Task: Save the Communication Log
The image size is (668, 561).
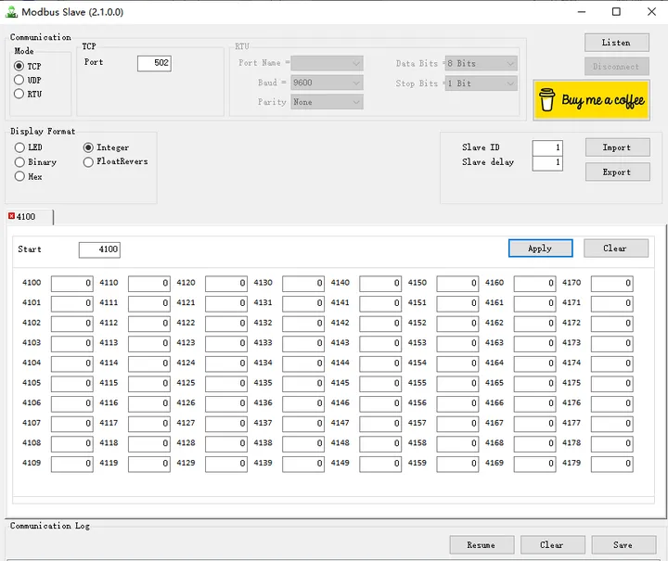Action: pos(623,545)
